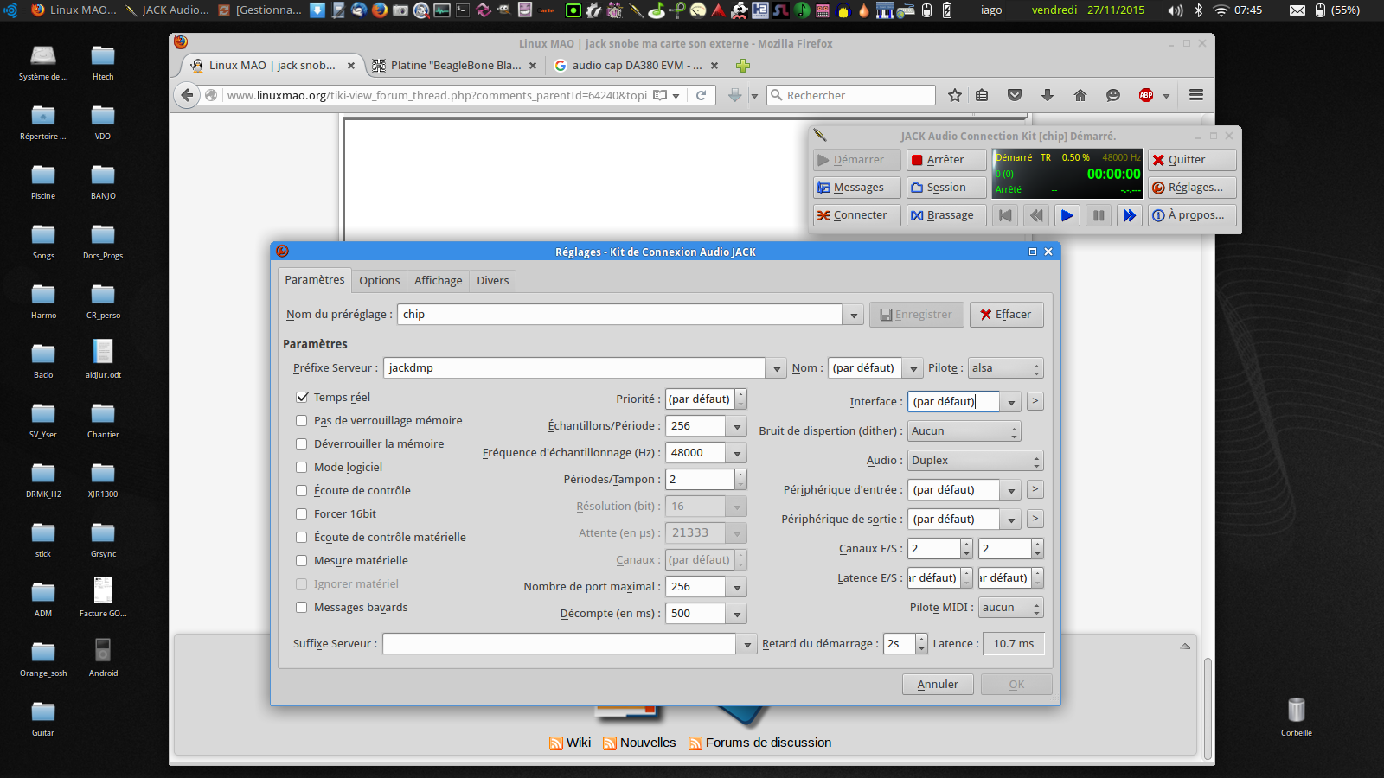The width and height of the screenshot is (1384, 778).
Task: Open the Corbeille trash on the desktop
Action: [x=1296, y=711]
